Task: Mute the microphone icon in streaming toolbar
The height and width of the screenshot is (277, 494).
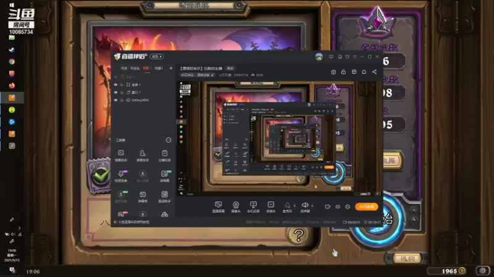Action: [287, 206]
